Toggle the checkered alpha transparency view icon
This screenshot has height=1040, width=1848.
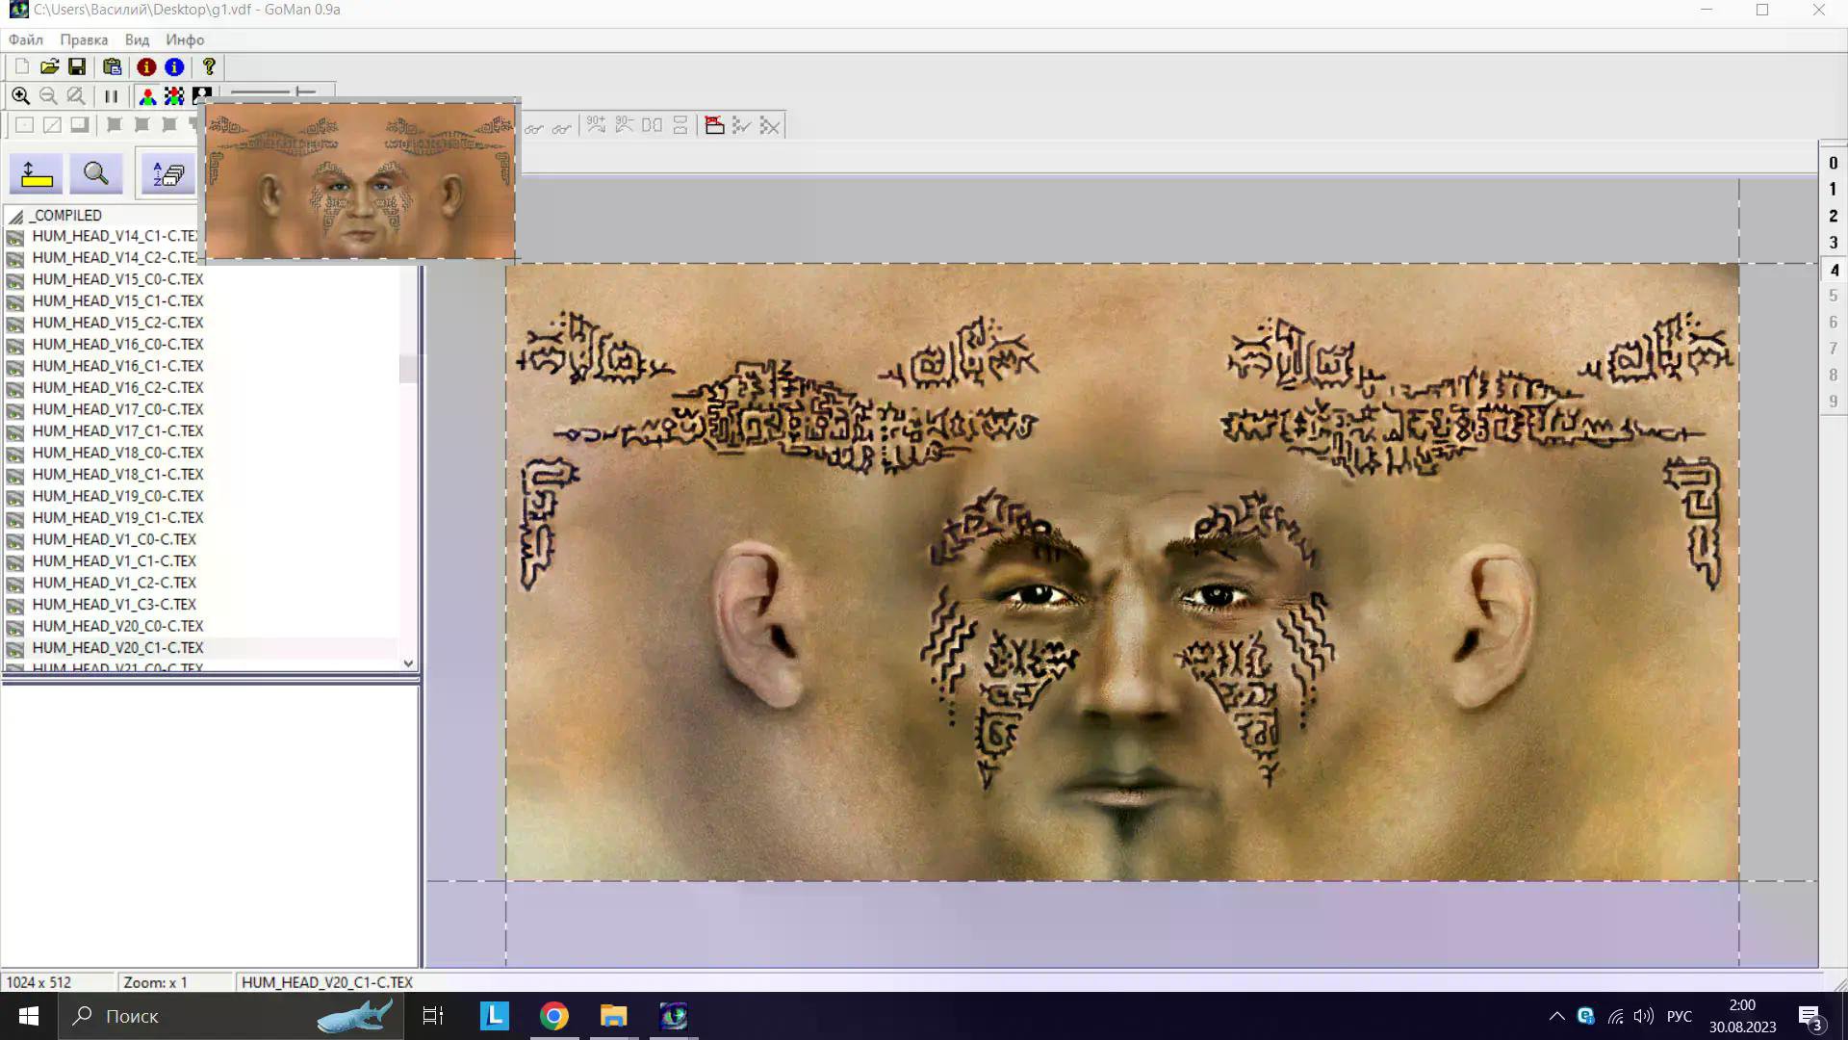click(174, 96)
